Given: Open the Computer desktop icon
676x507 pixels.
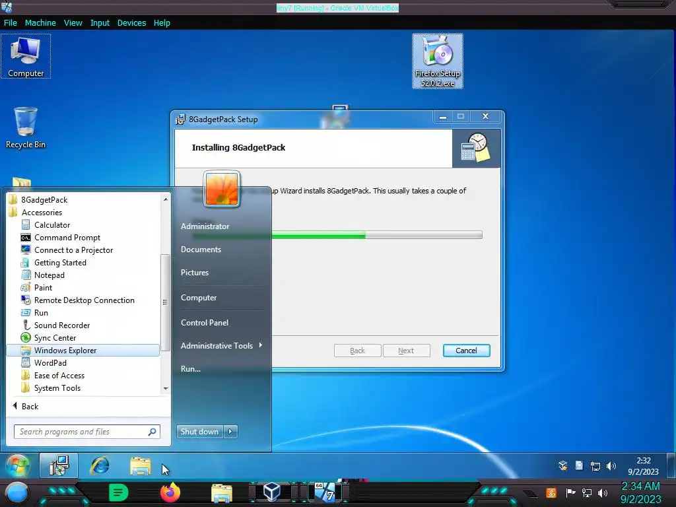Looking at the screenshot, I should [26, 56].
